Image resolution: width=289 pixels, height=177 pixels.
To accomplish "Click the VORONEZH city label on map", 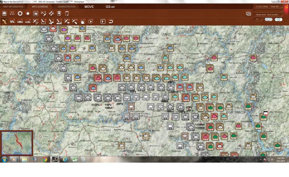I will 236,112.
